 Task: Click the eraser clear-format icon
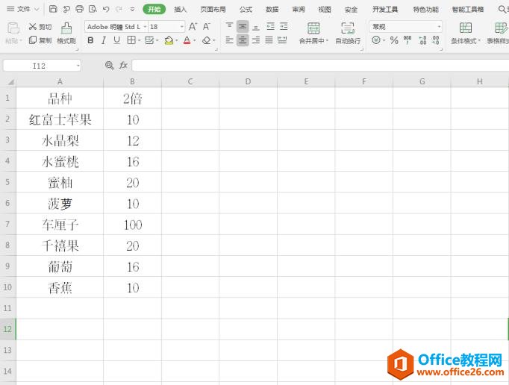pyautogui.click(x=206, y=40)
